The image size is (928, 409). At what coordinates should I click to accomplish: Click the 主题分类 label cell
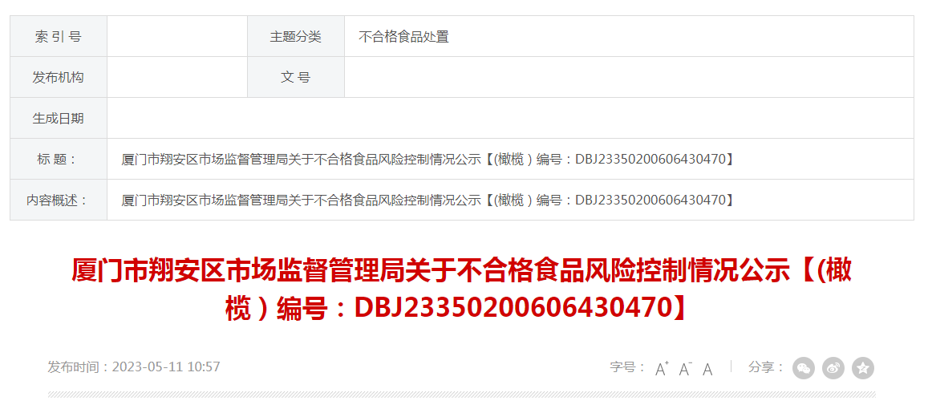click(x=296, y=37)
